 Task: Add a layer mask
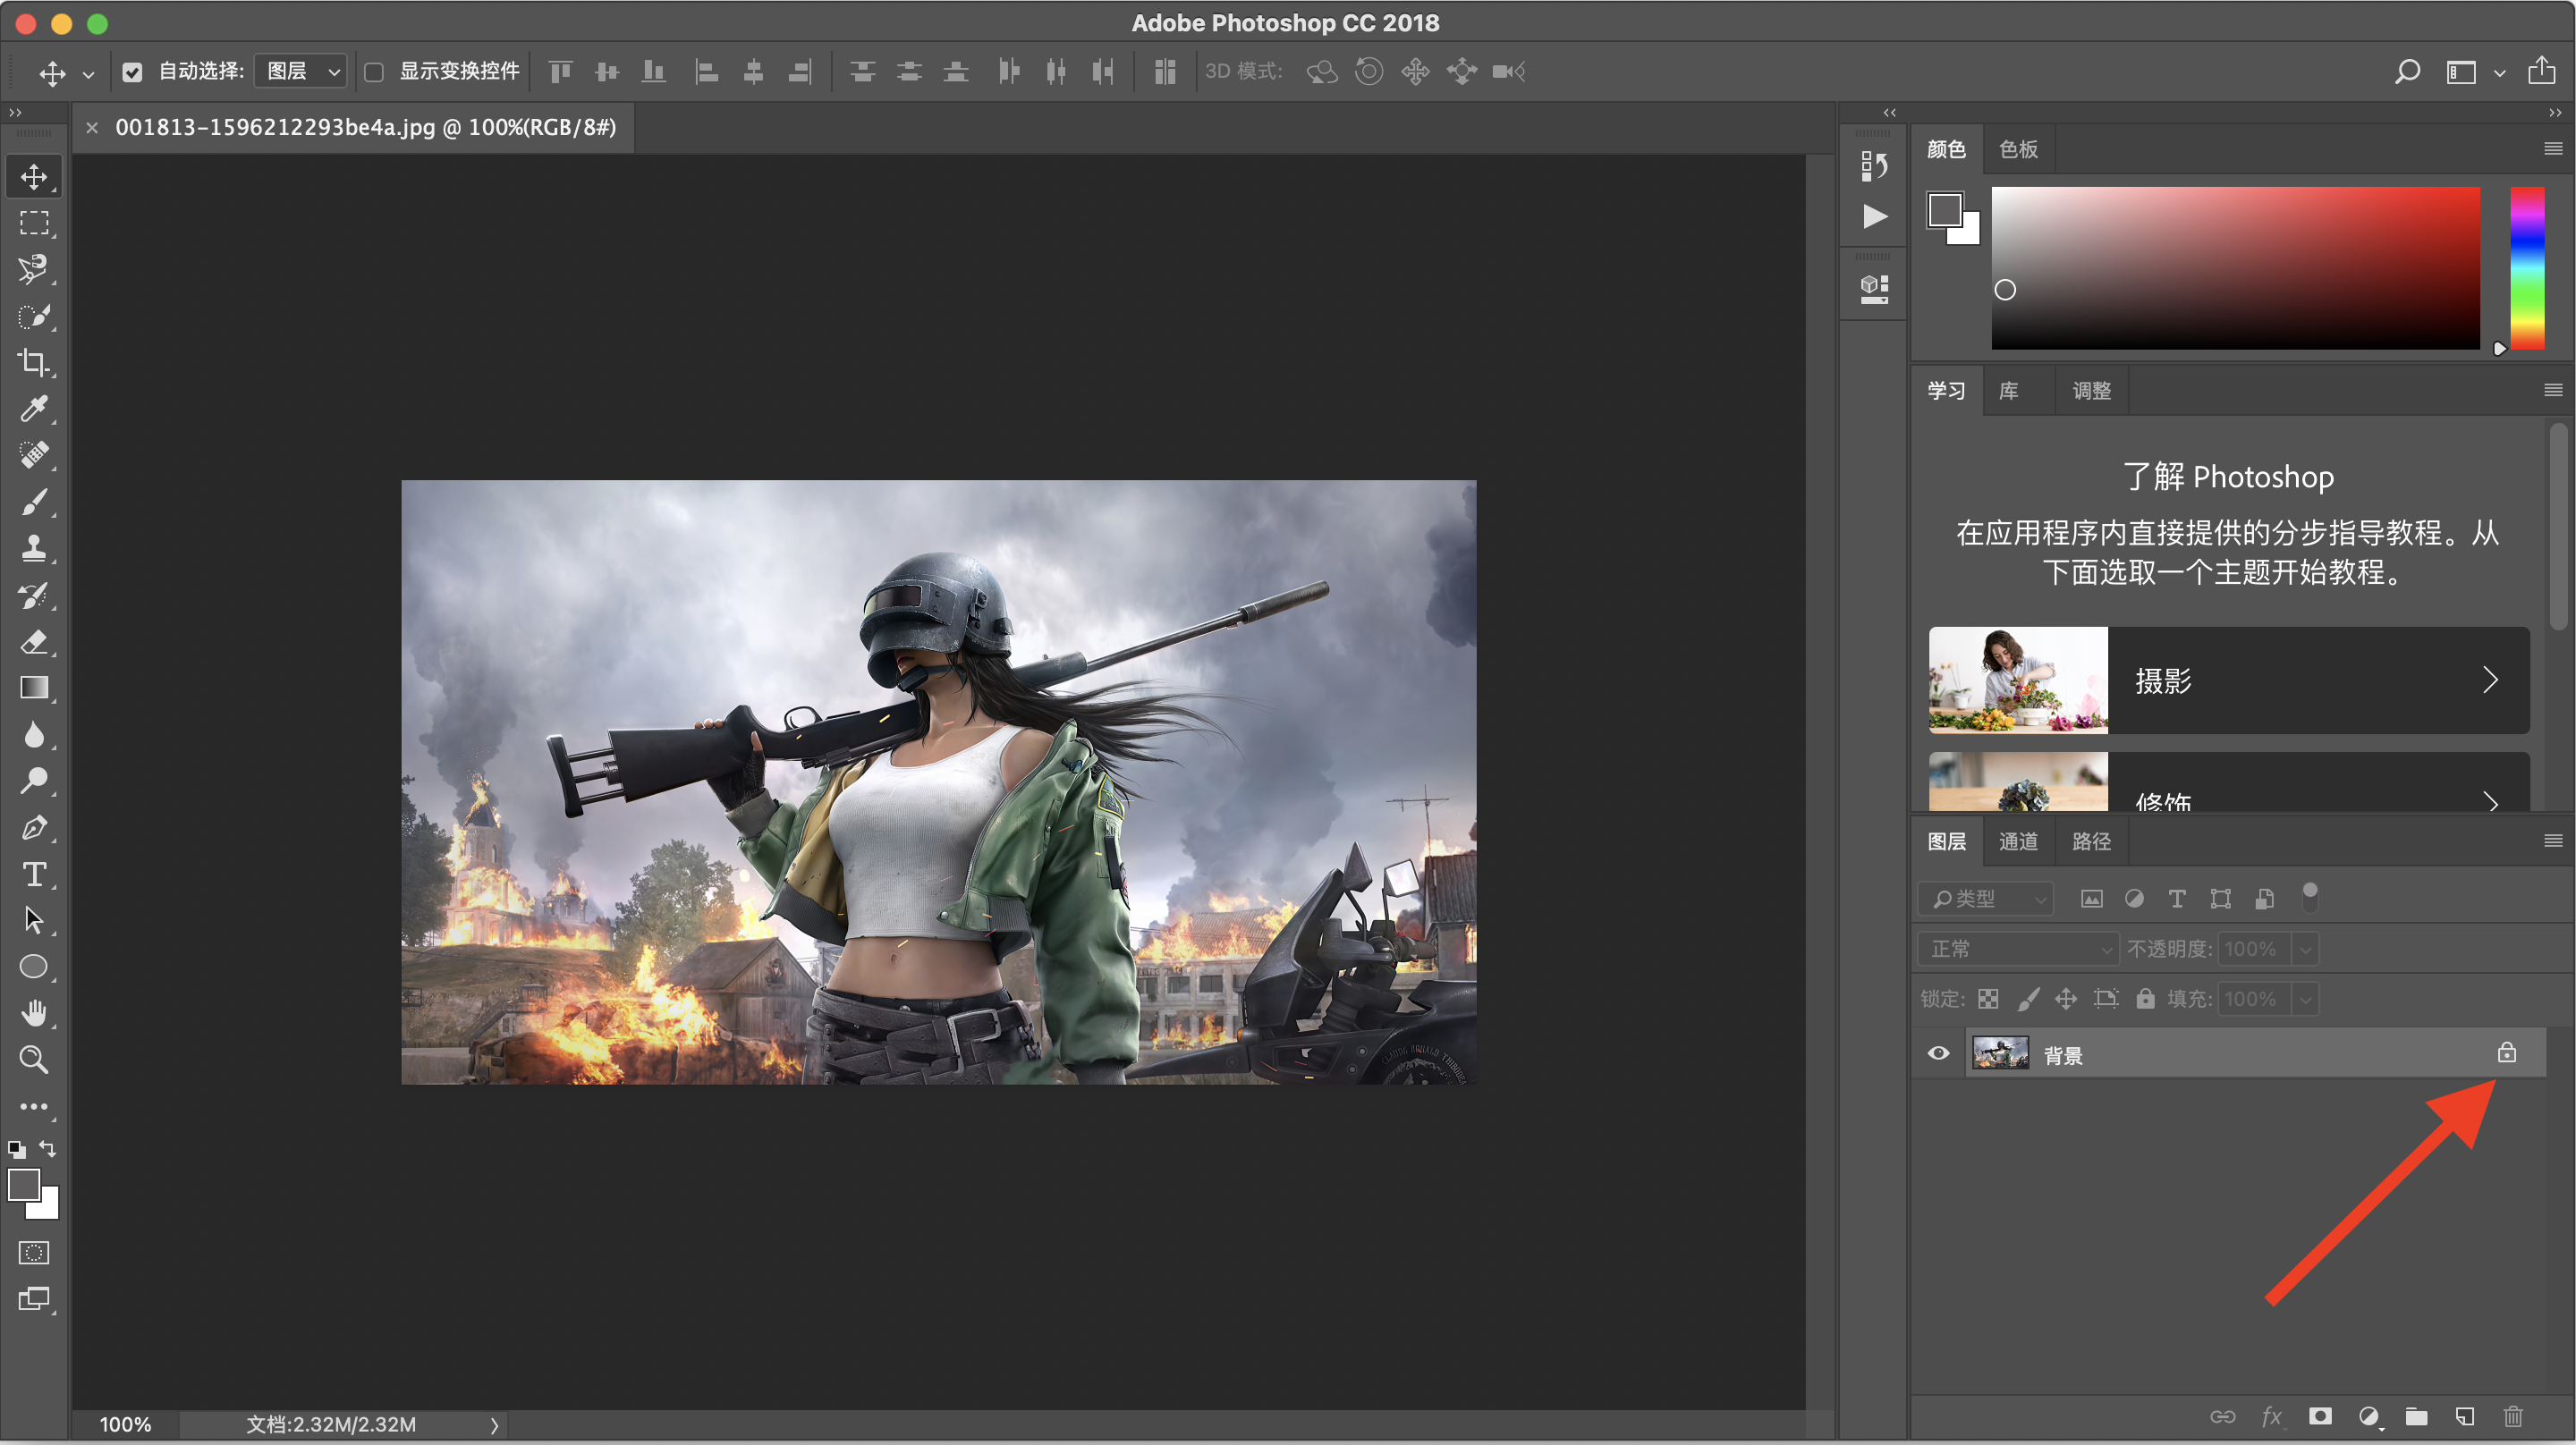[x=2320, y=1416]
